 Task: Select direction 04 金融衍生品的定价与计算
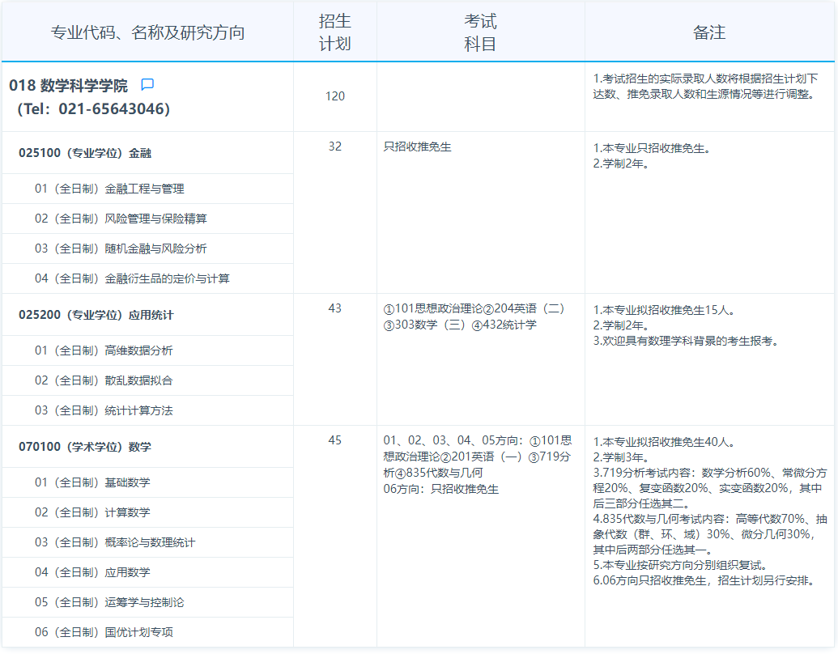[x=132, y=278]
